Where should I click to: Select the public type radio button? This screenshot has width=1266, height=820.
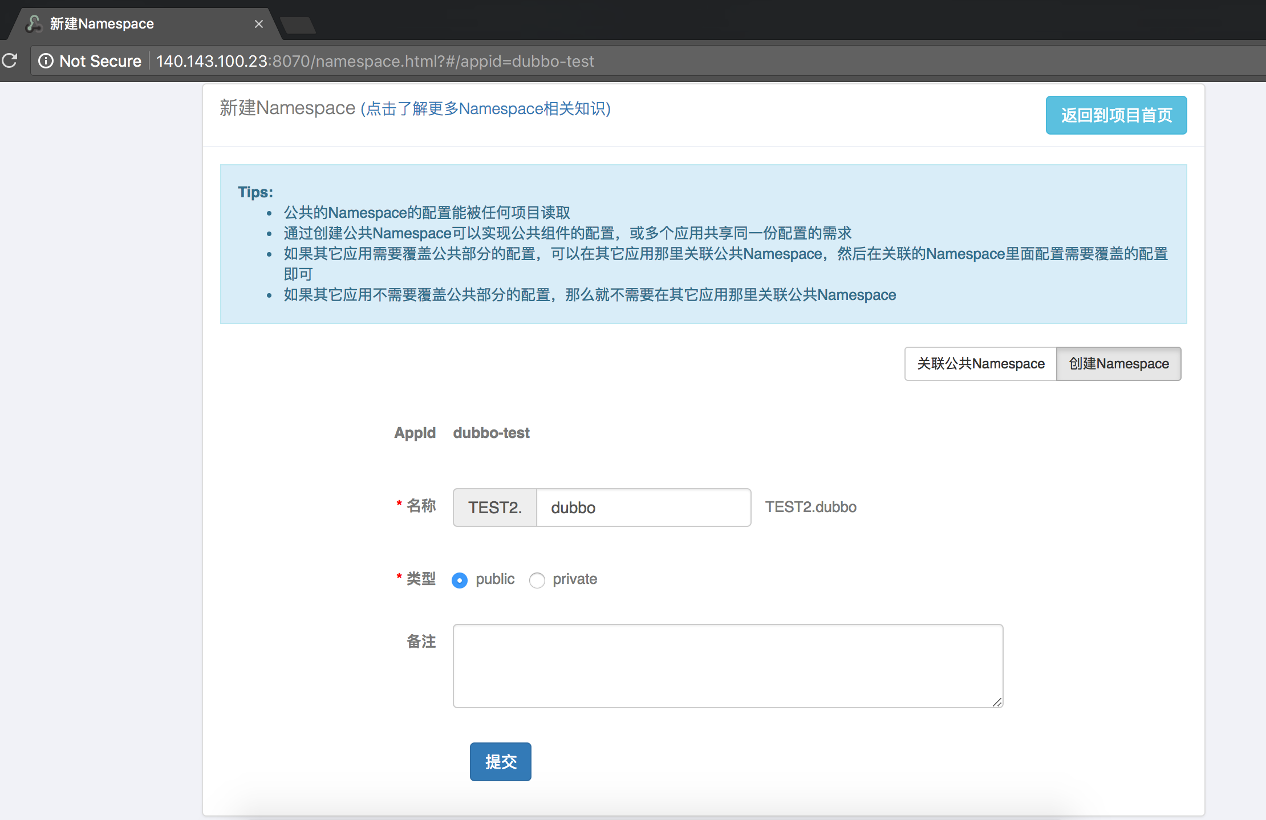point(460,580)
